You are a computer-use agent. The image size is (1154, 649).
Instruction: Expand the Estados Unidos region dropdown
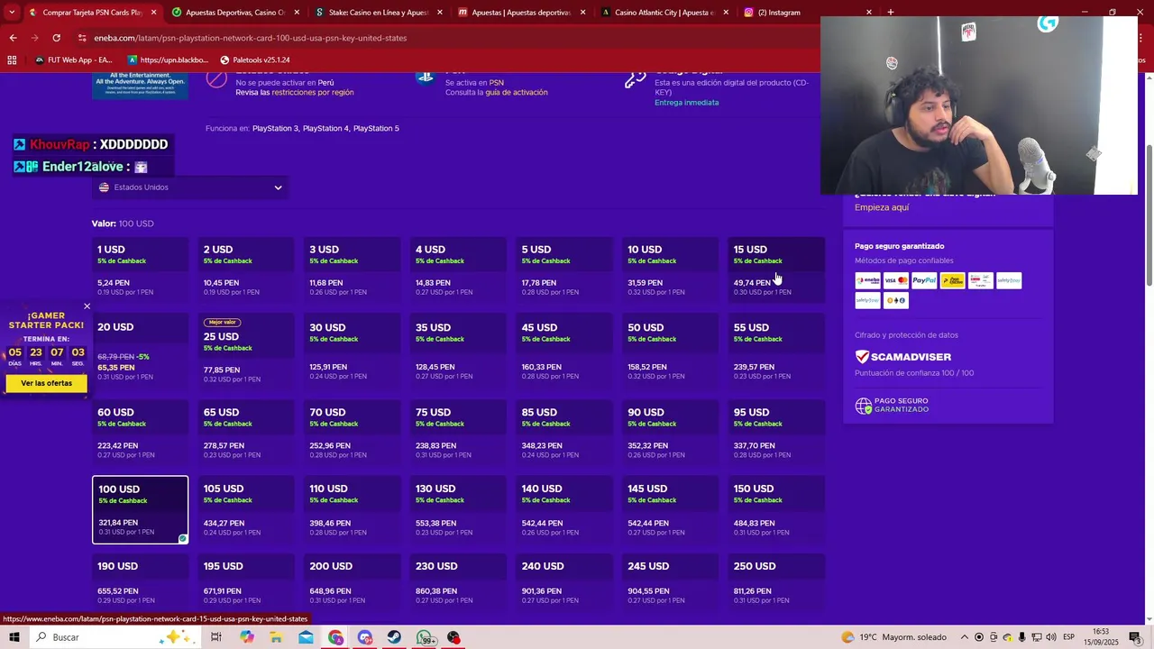click(x=190, y=187)
